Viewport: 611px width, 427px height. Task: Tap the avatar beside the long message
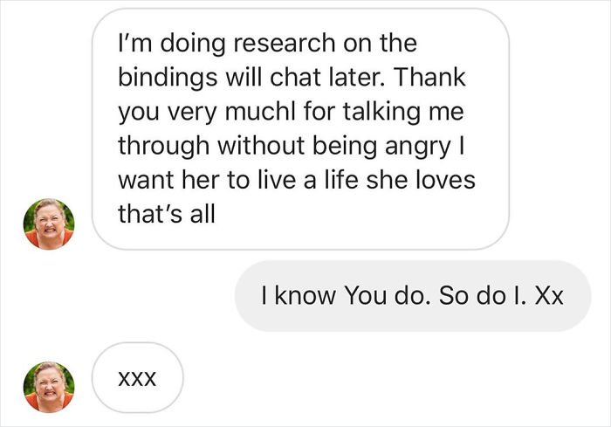[x=49, y=224]
